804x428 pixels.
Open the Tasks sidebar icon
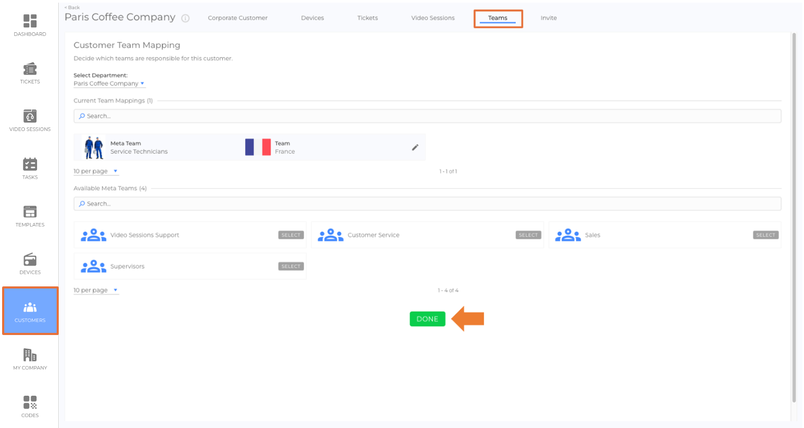pyautogui.click(x=30, y=168)
